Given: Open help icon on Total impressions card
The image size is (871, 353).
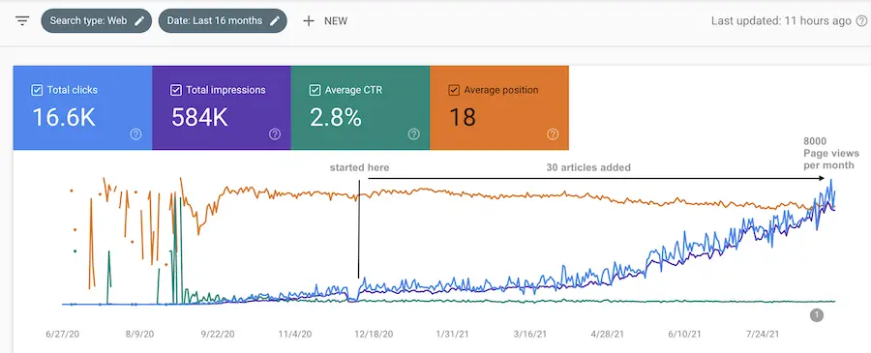Looking at the screenshot, I should (x=275, y=133).
